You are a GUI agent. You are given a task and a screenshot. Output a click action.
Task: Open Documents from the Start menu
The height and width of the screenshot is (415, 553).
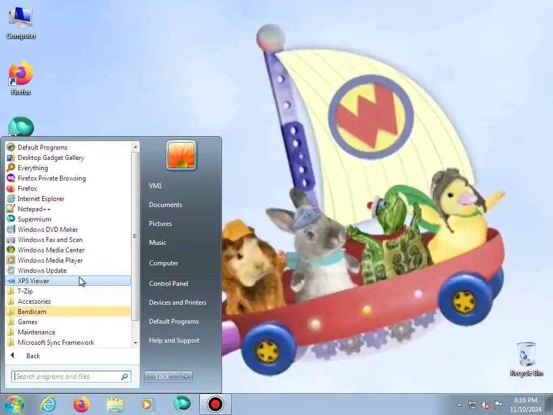coord(165,205)
